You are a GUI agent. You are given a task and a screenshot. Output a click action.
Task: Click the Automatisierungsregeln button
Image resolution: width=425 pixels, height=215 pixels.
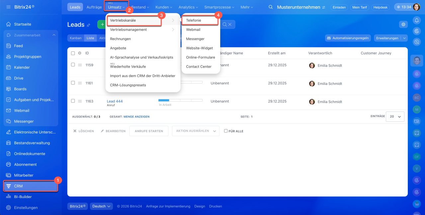348,38
